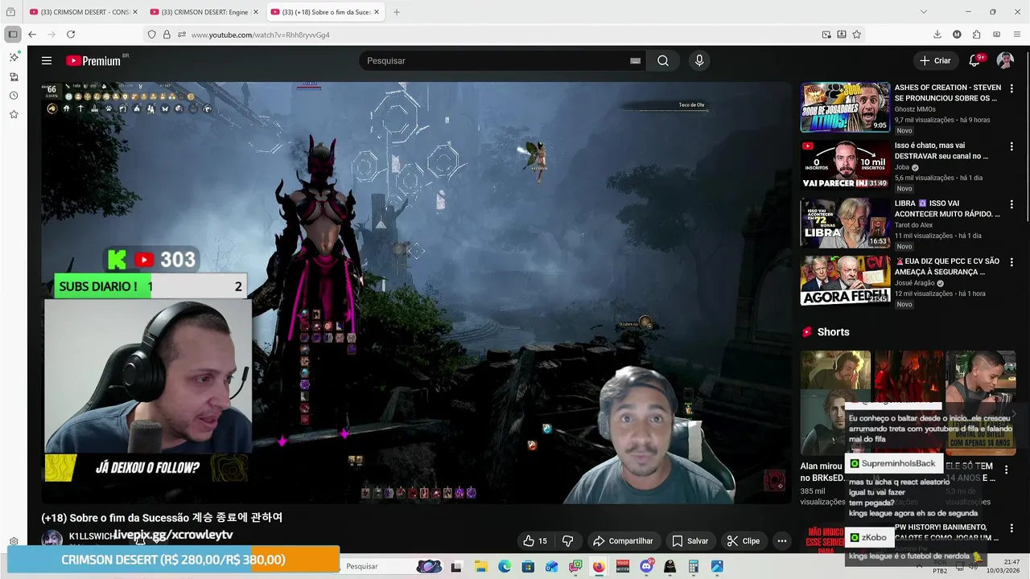Start voice search with microphone icon

click(699, 60)
